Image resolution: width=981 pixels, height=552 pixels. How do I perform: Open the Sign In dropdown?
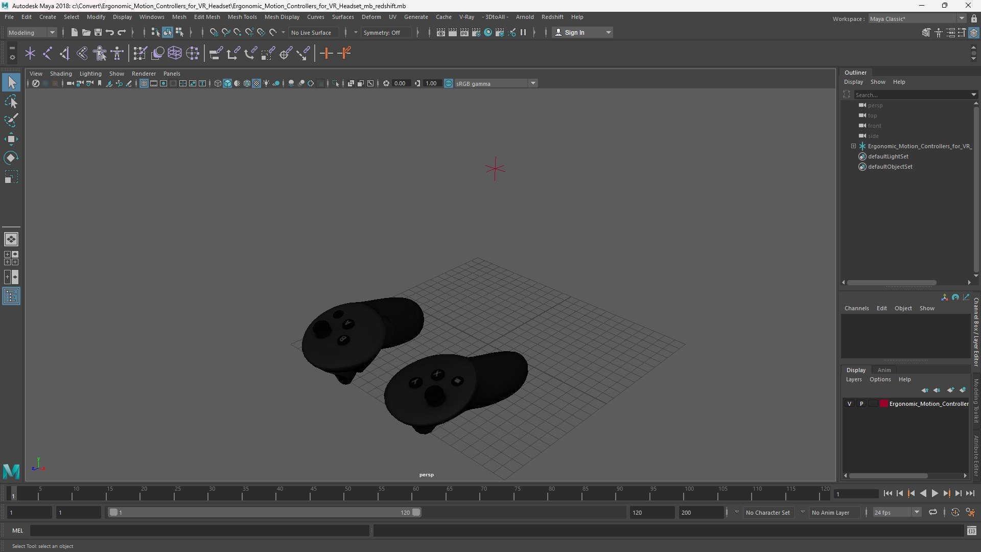tap(582, 32)
